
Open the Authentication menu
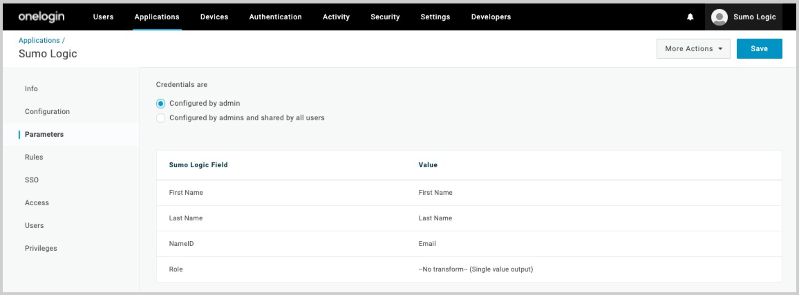pyautogui.click(x=274, y=17)
